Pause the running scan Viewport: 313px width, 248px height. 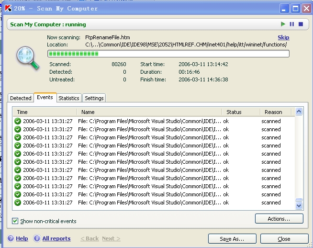pyautogui.click(x=291, y=24)
